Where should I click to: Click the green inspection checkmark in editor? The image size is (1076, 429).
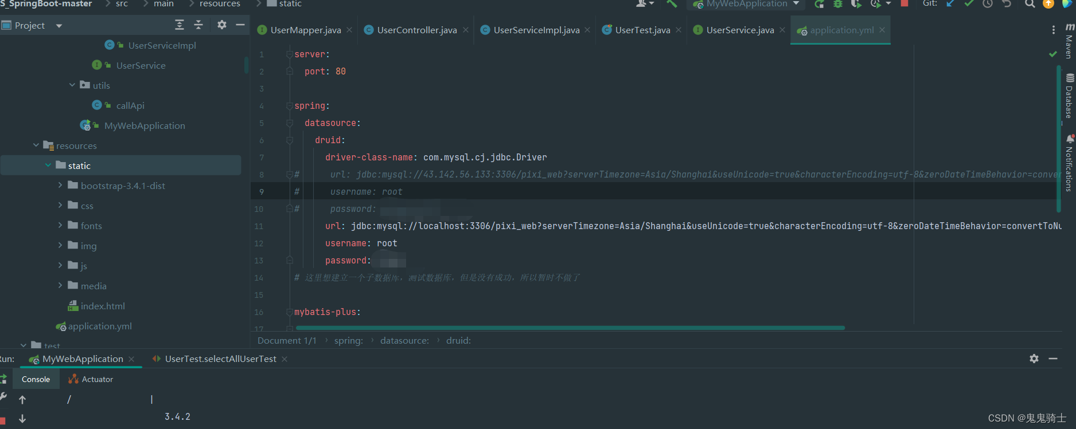[x=1052, y=54]
